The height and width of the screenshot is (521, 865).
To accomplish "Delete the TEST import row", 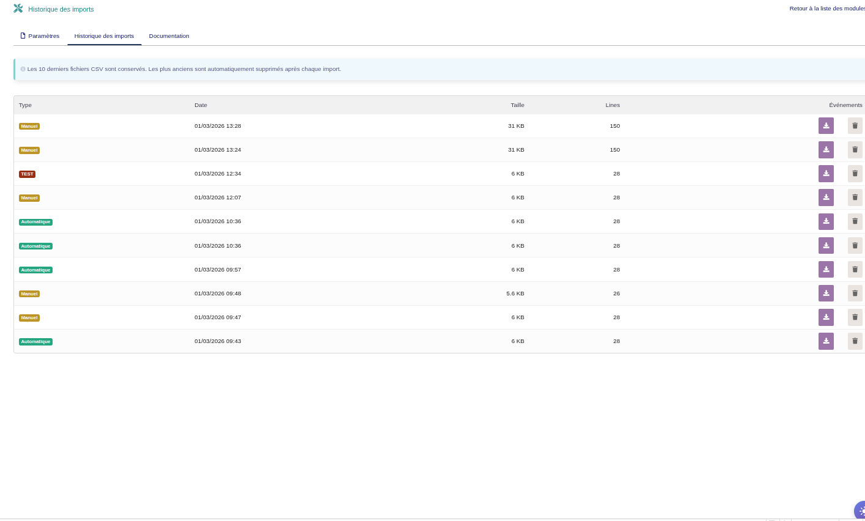I will coord(855,174).
